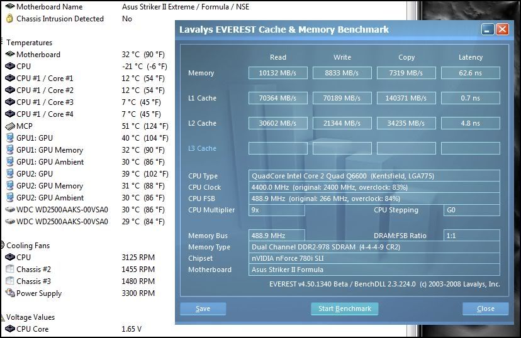
Task: Click the Motherboard Asus Striker II Formula field
Action: [x=374, y=270]
